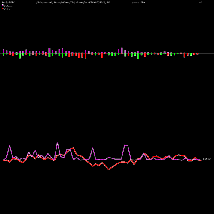Click the Asian Hot company name text
Screen dimensions: 214x214
click(138, 3)
